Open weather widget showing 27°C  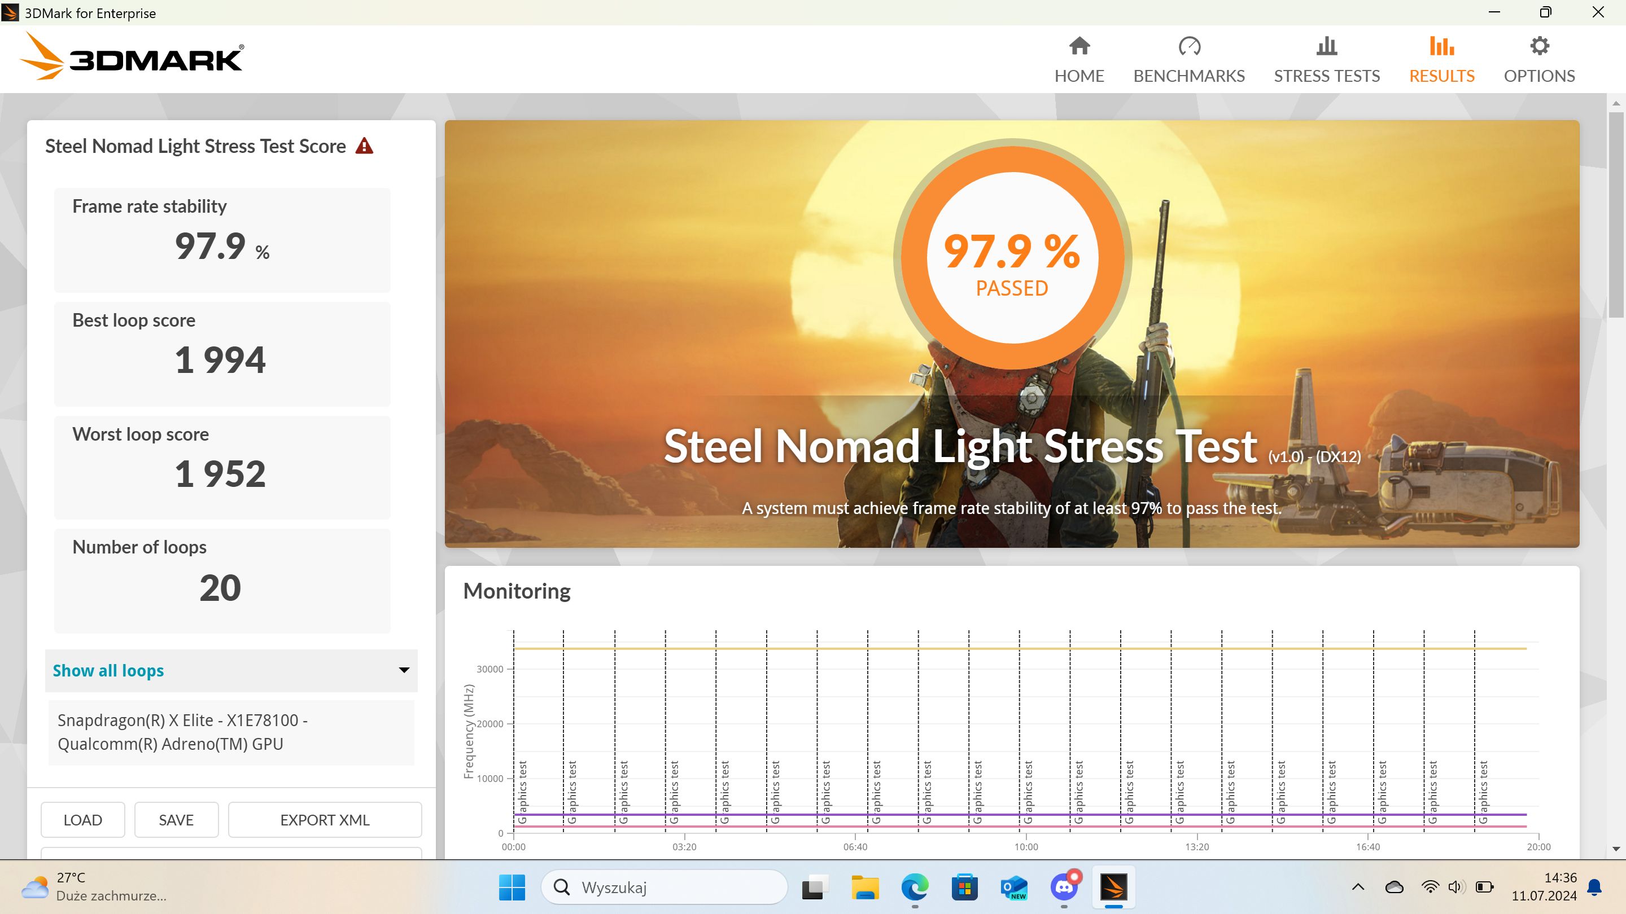coord(95,886)
